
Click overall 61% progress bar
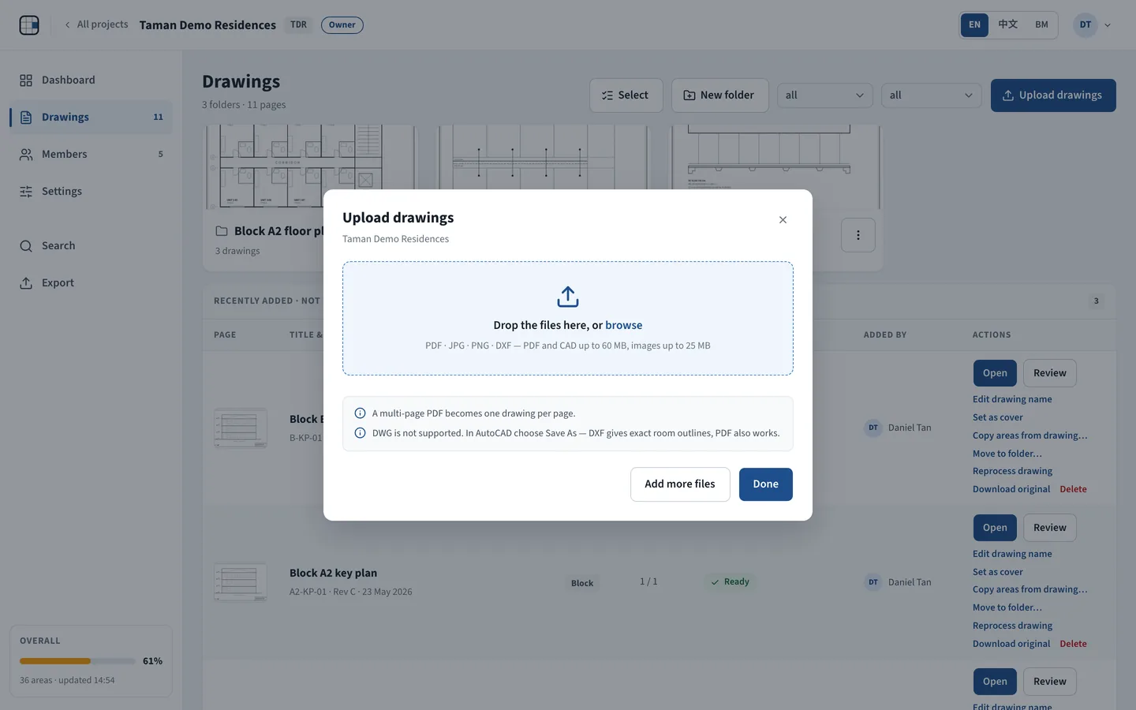click(78, 661)
